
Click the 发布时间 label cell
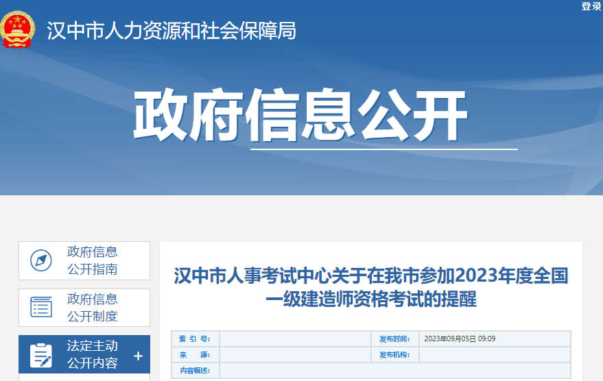click(x=395, y=339)
